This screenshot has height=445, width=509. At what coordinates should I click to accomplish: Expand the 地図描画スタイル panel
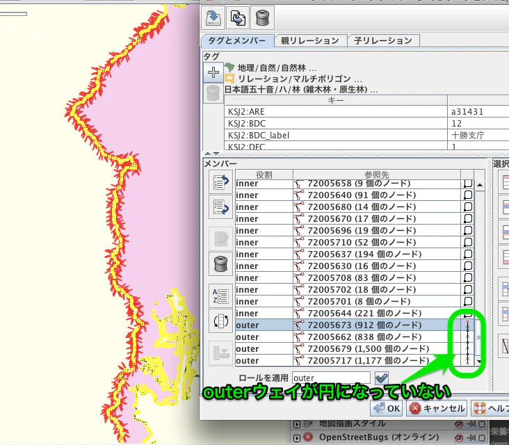coord(296,424)
